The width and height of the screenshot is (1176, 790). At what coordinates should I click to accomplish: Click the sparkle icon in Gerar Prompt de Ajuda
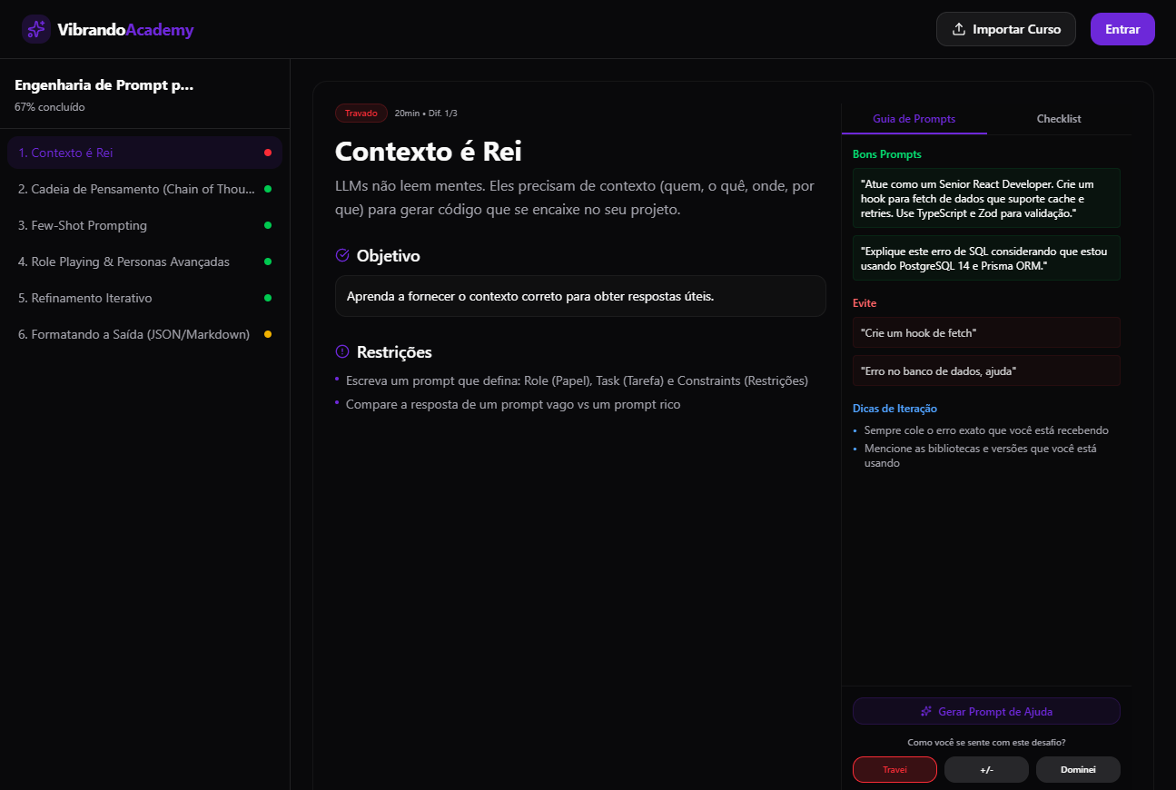(926, 712)
